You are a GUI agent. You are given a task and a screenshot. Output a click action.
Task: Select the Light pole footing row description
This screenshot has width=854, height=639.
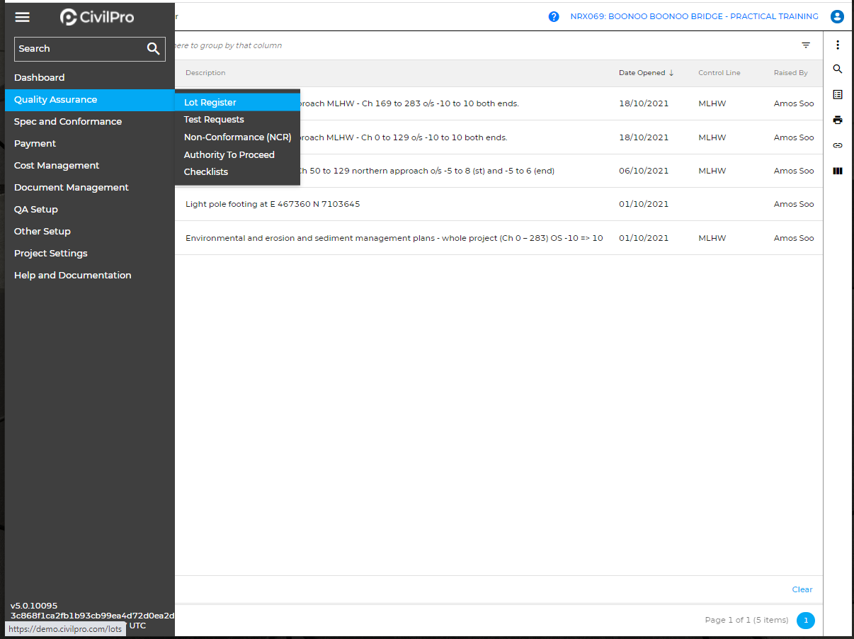[x=273, y=204]
